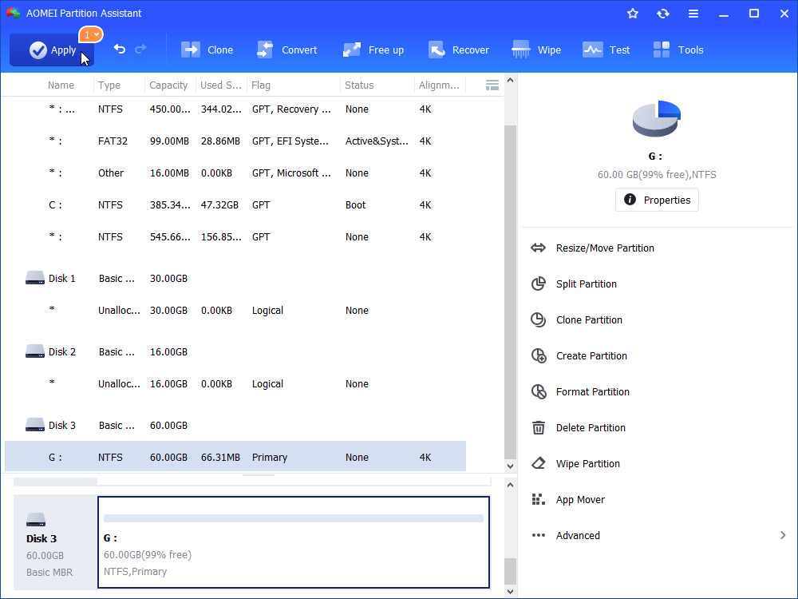Click the star favorites icon
This screenshot has height=599, width=798.
[x=633, y=13]
